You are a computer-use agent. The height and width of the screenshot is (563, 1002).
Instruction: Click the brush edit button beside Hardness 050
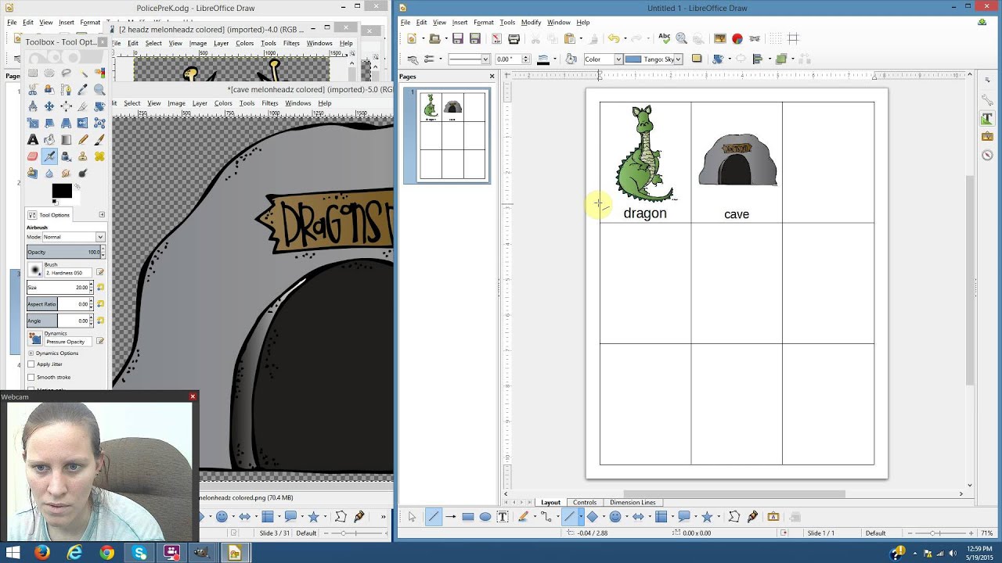pos(100,272)
